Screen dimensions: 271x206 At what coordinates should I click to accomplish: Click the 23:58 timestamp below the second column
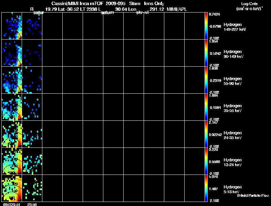[32, 205]
